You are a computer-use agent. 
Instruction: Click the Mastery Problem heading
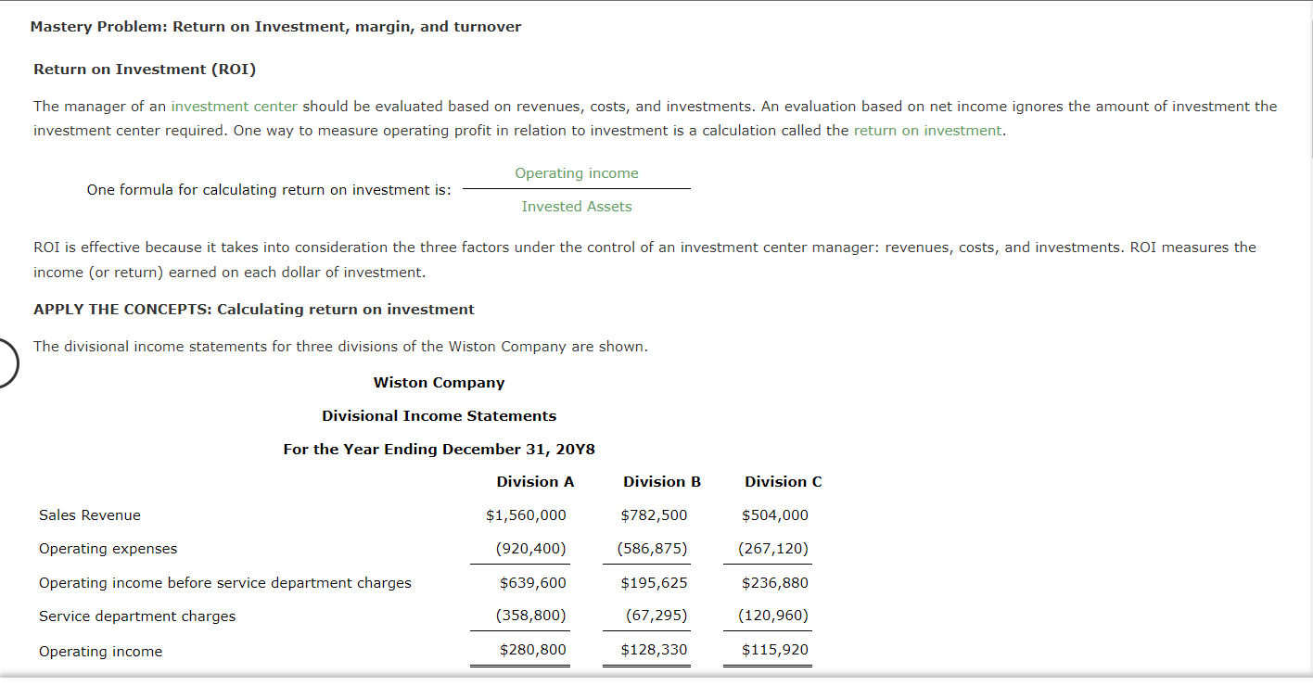click(275, 26)
